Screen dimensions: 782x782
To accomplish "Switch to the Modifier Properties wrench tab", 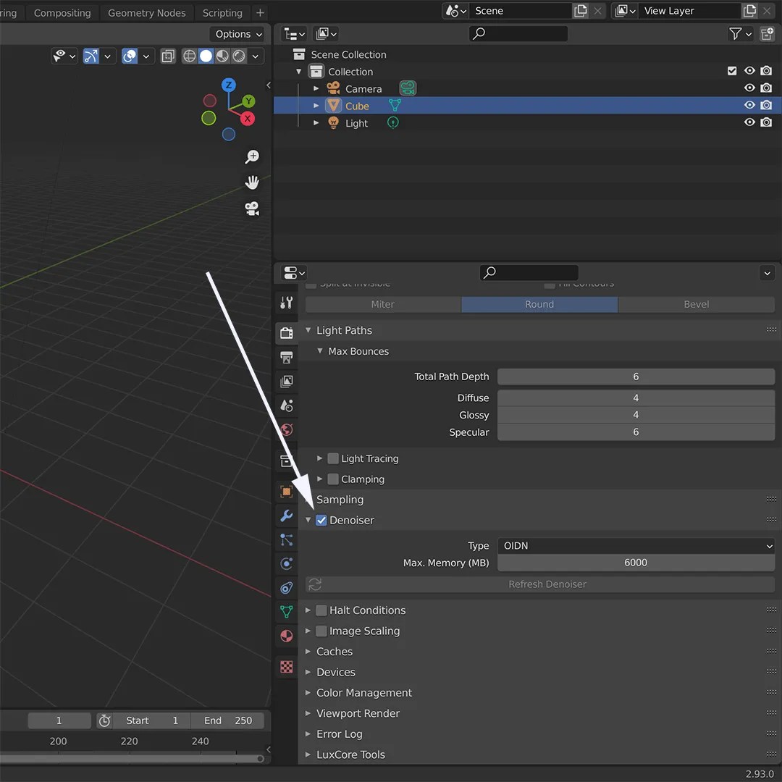I will point(286,516).
